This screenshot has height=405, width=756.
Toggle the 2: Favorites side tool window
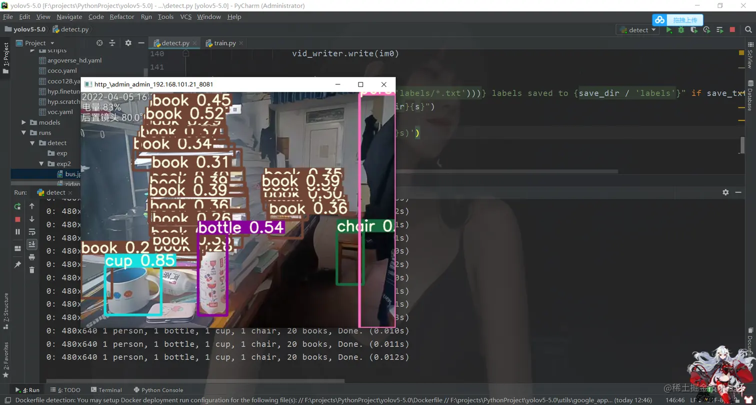5,360
